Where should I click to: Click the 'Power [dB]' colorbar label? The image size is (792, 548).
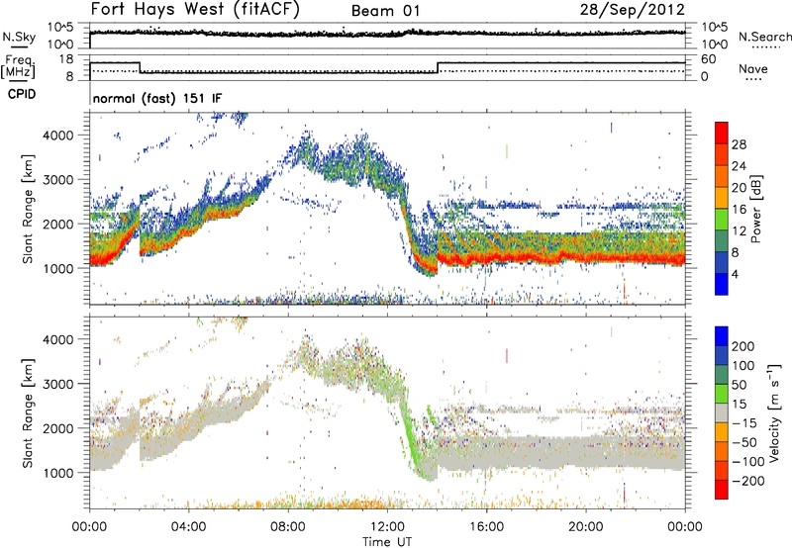click(x=755, y=209)
